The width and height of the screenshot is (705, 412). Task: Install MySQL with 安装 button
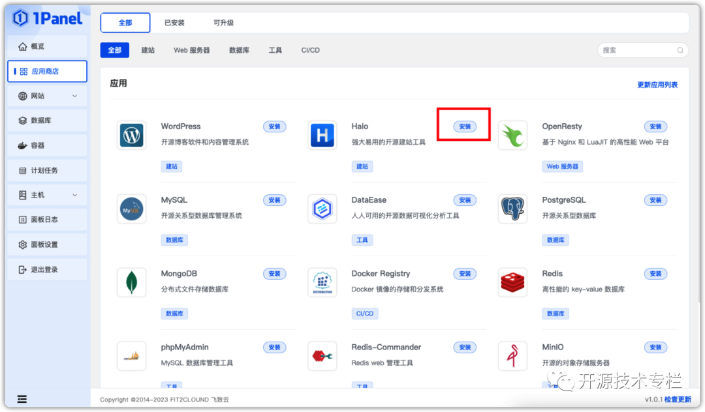click(275, 200)
